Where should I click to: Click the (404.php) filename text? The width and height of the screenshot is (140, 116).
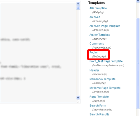click(98, 12)
